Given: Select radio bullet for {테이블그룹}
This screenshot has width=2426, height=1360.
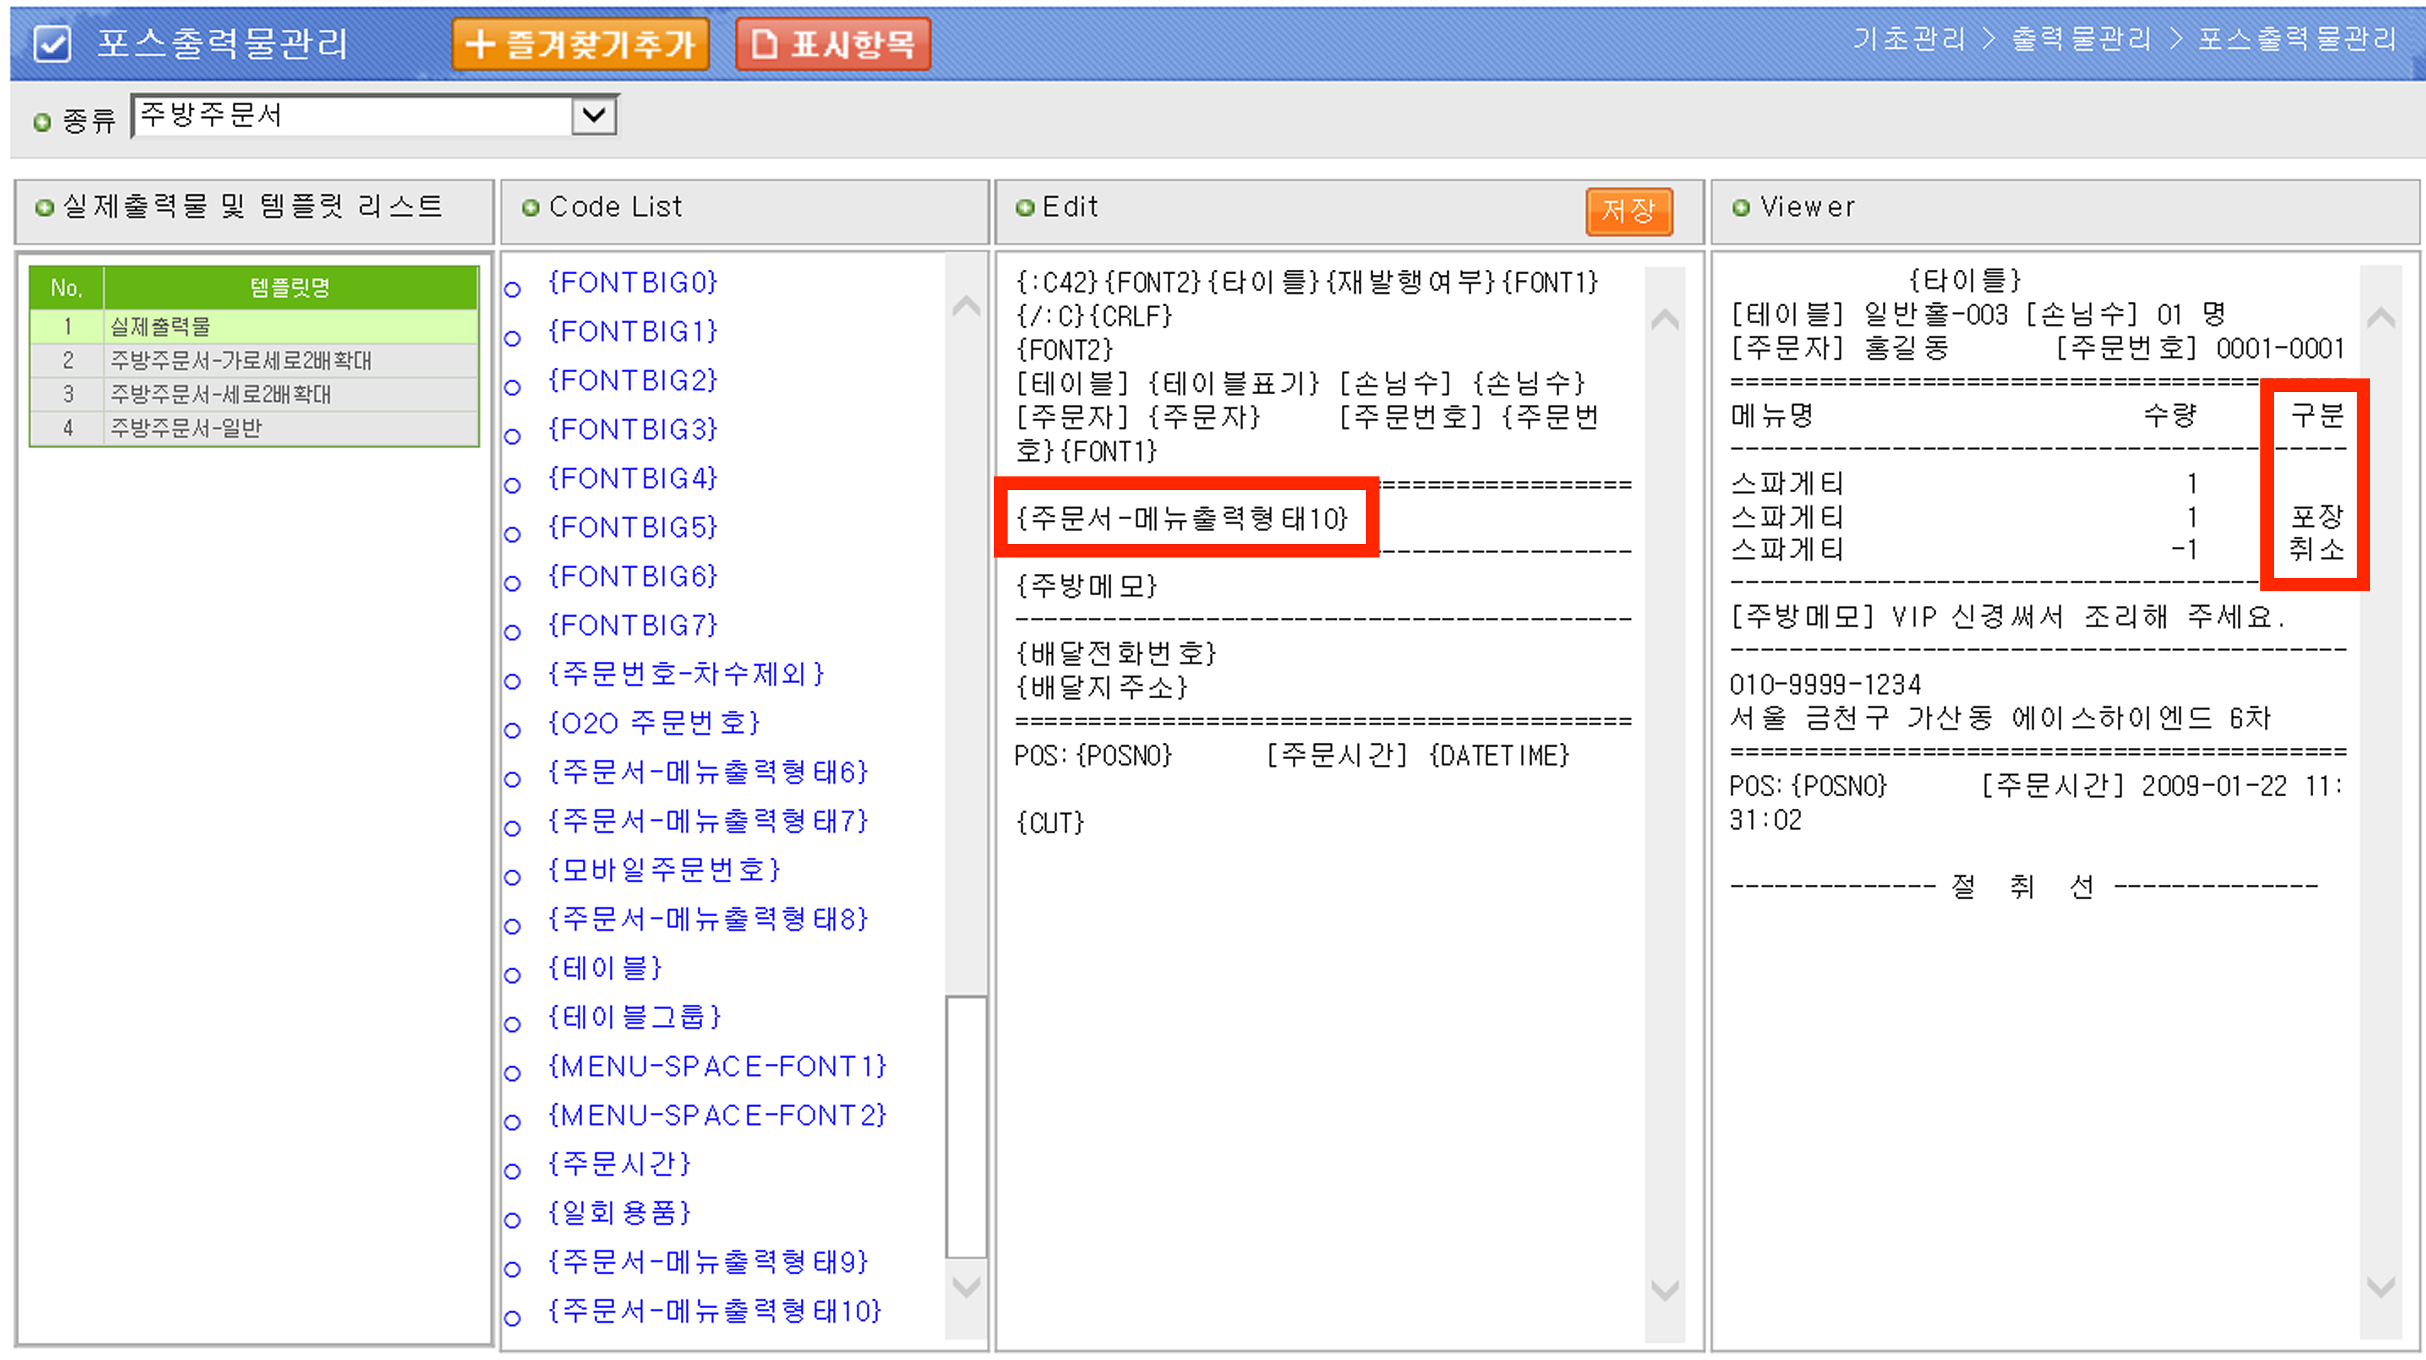Looking at the screenshot, I should 512,1024.
